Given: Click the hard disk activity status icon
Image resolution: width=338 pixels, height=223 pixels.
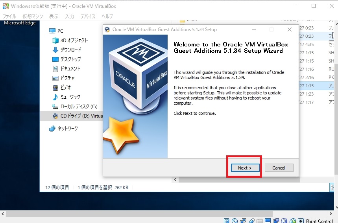Looking at the screenshot, I should click(x=227, y=221).
